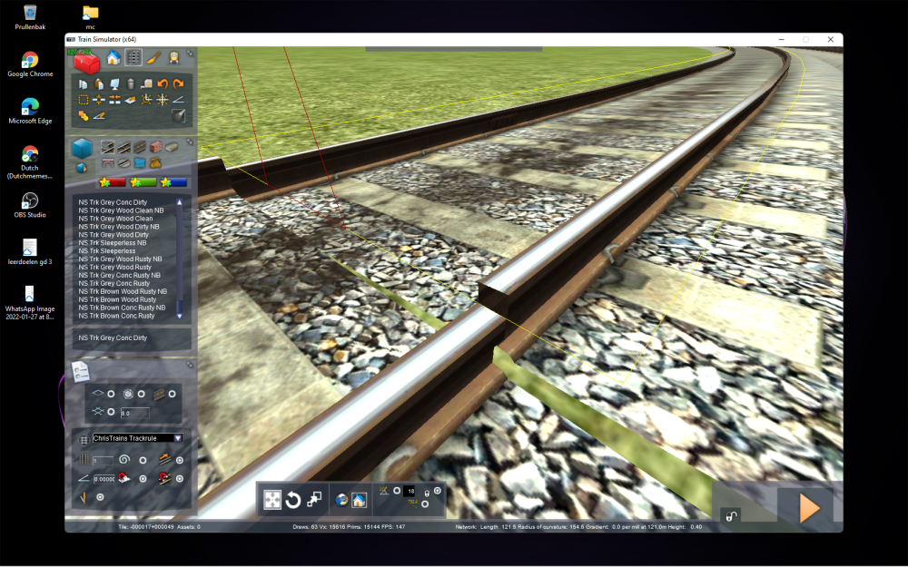Viewport: 908px width, 567px height.
Task: Click the blue cube object browser icon
Action: [x=83, y=148]
